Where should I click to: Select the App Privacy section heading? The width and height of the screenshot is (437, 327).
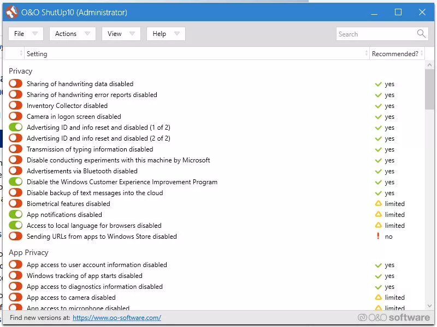coord(28,252)
